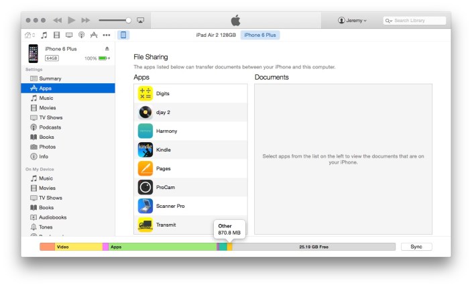Click the Search Library field

415,21
